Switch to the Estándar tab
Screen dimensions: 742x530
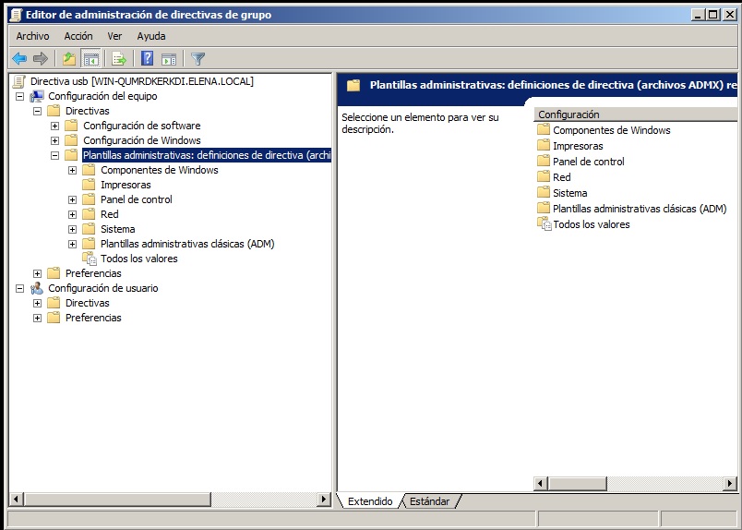pos(429,501)
